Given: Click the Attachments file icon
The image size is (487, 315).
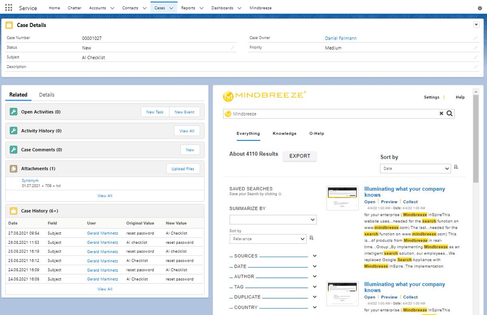Looking at the screenshot, I should [13, 168].
